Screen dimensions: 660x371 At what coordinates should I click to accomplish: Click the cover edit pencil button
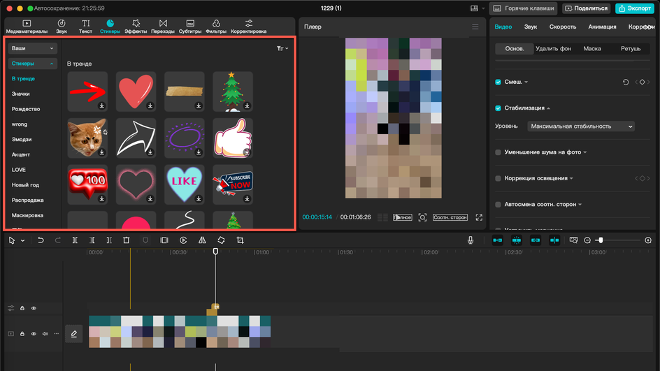pyautogui.click(x=73, y=334)
